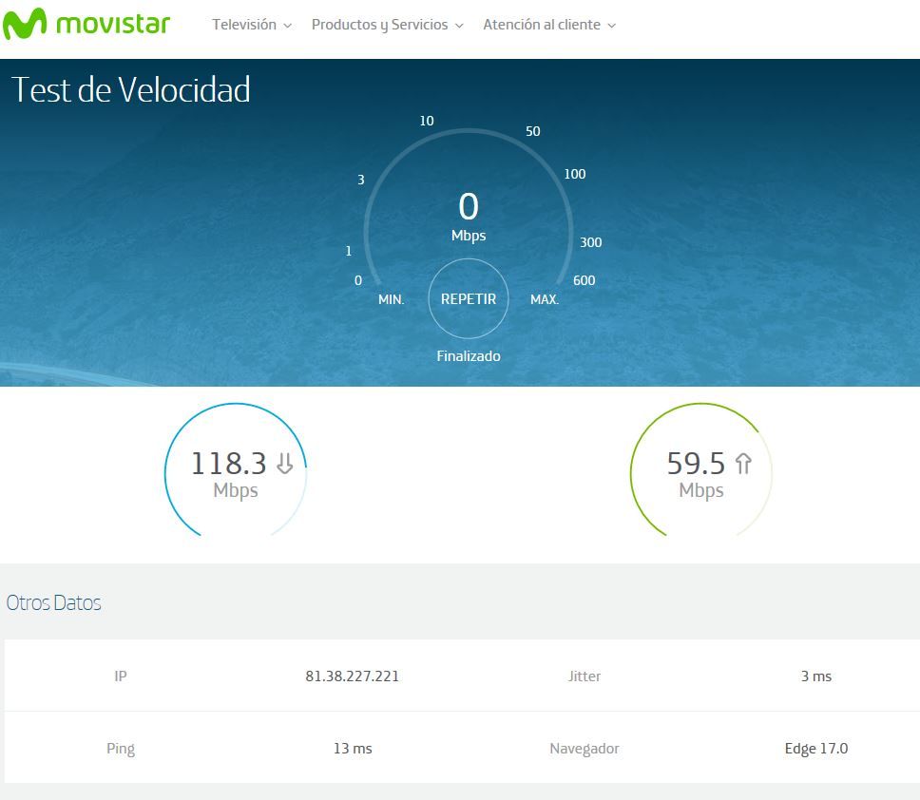The width and height of the screenshot is (920, 800).
Task: Click the 600 mark on speed gauge
Action: 585,280
